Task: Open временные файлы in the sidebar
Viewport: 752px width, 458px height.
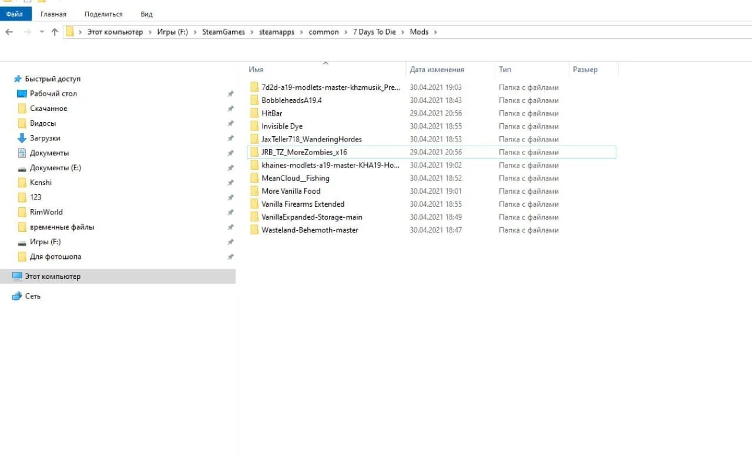Action: click(62, 227)
